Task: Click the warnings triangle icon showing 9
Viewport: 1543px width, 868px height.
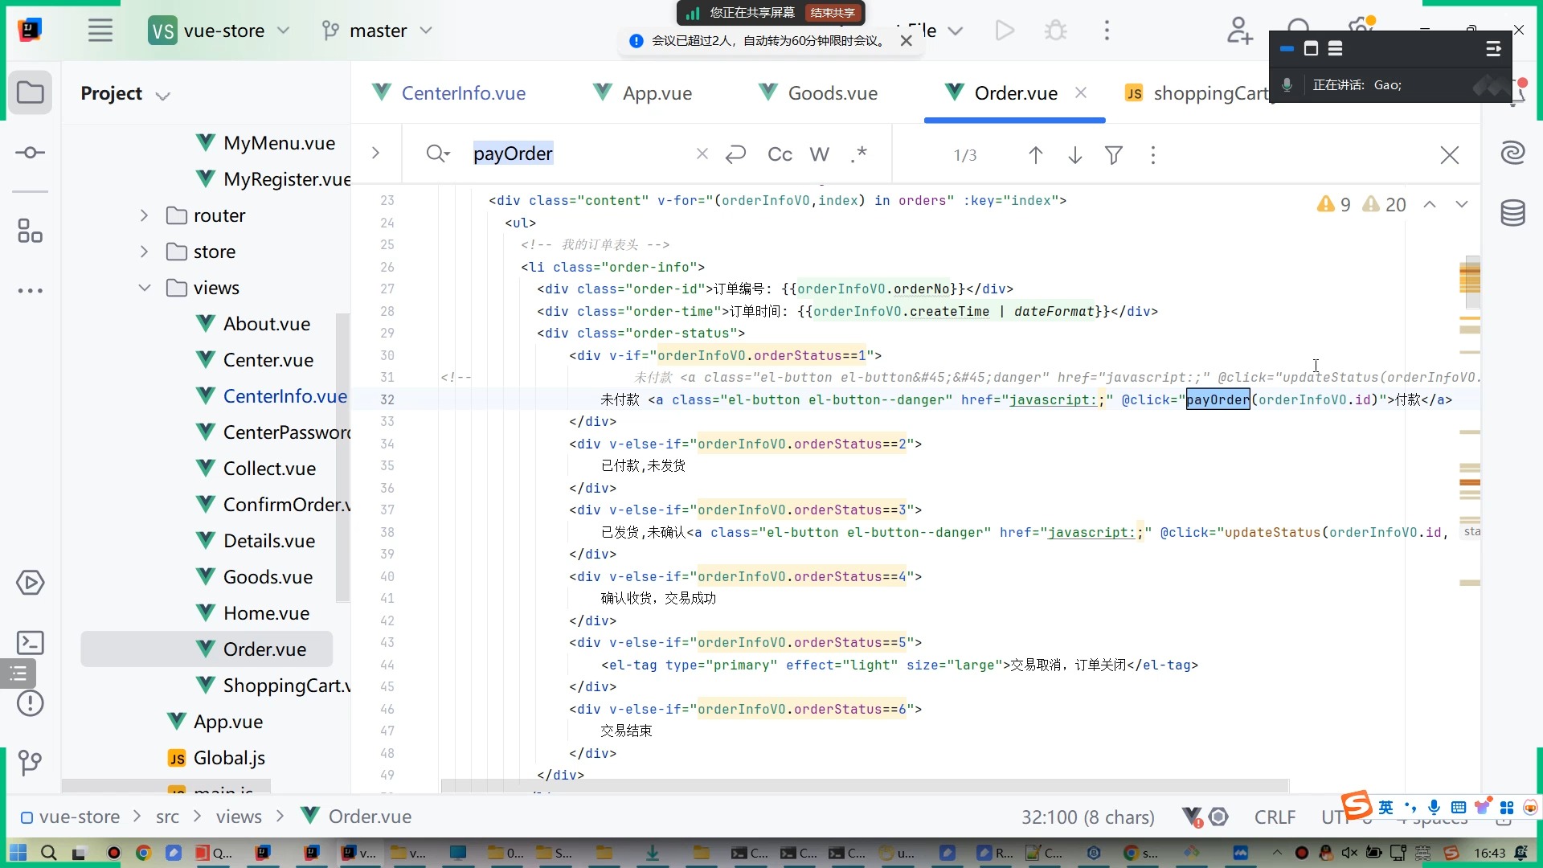Action: click(1326, 203)
